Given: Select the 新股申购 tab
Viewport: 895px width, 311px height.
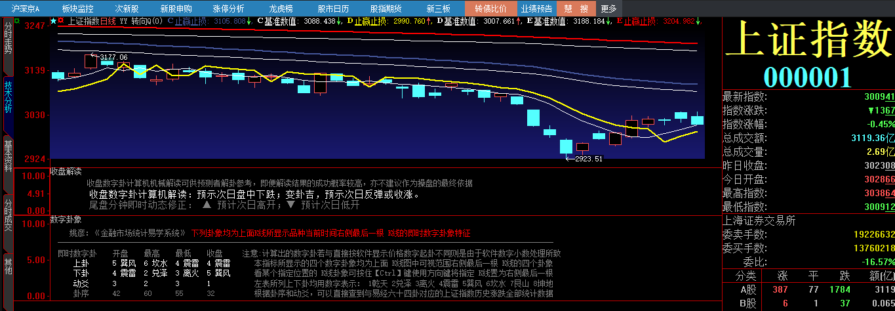Looking at the screenshot, I should (176, 9).
